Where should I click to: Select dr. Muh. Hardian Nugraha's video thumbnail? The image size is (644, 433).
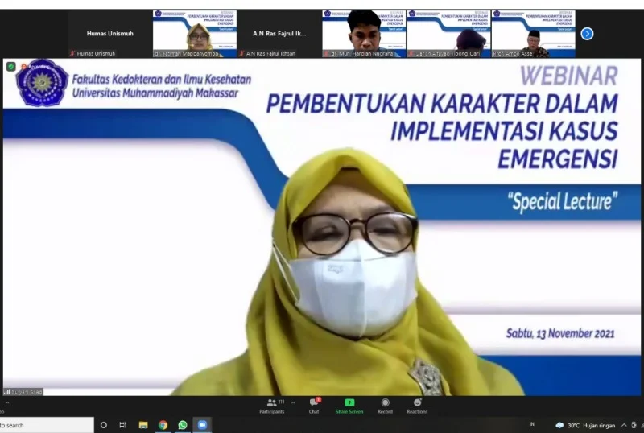coord(364,34)
